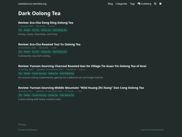Follow the Hugo link in footer

click(x=153, y=130)
